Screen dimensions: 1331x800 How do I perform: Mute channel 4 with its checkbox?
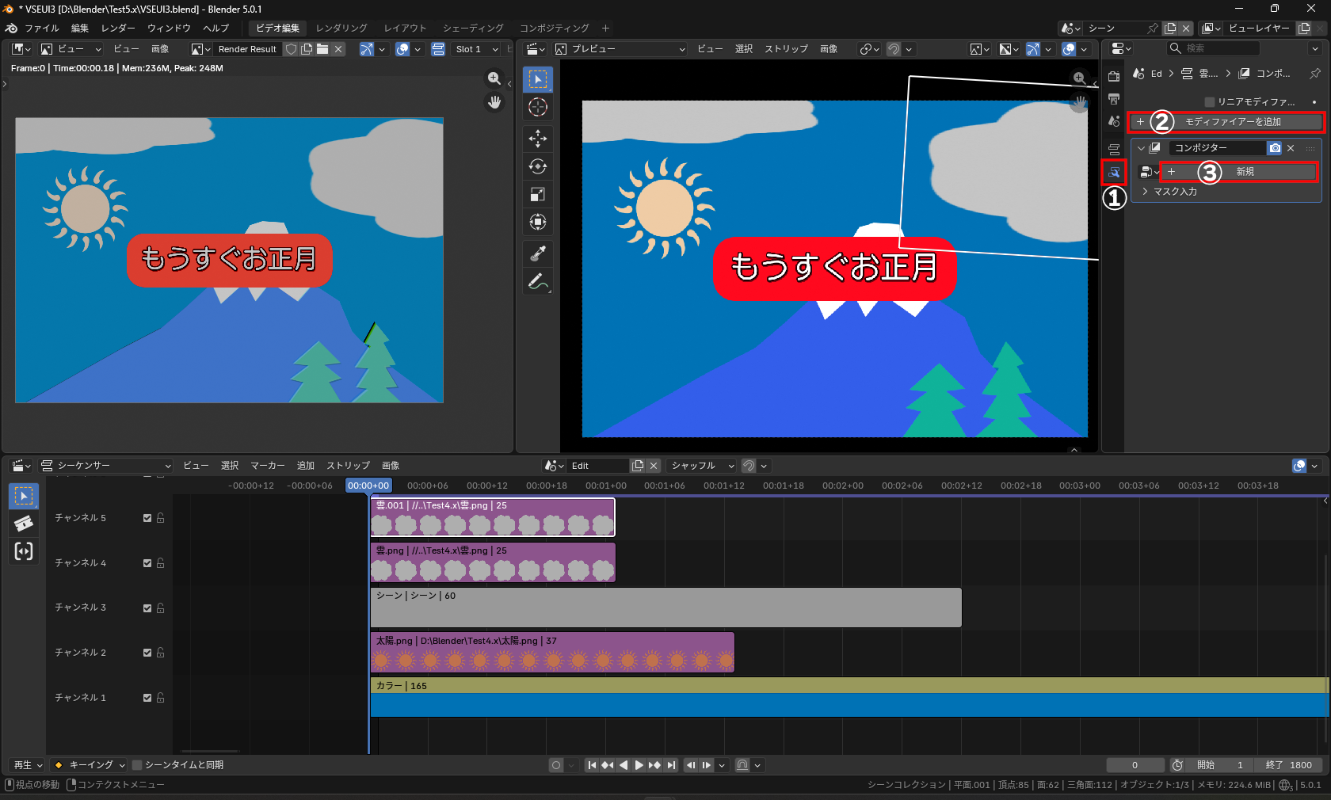pos(147,563)
